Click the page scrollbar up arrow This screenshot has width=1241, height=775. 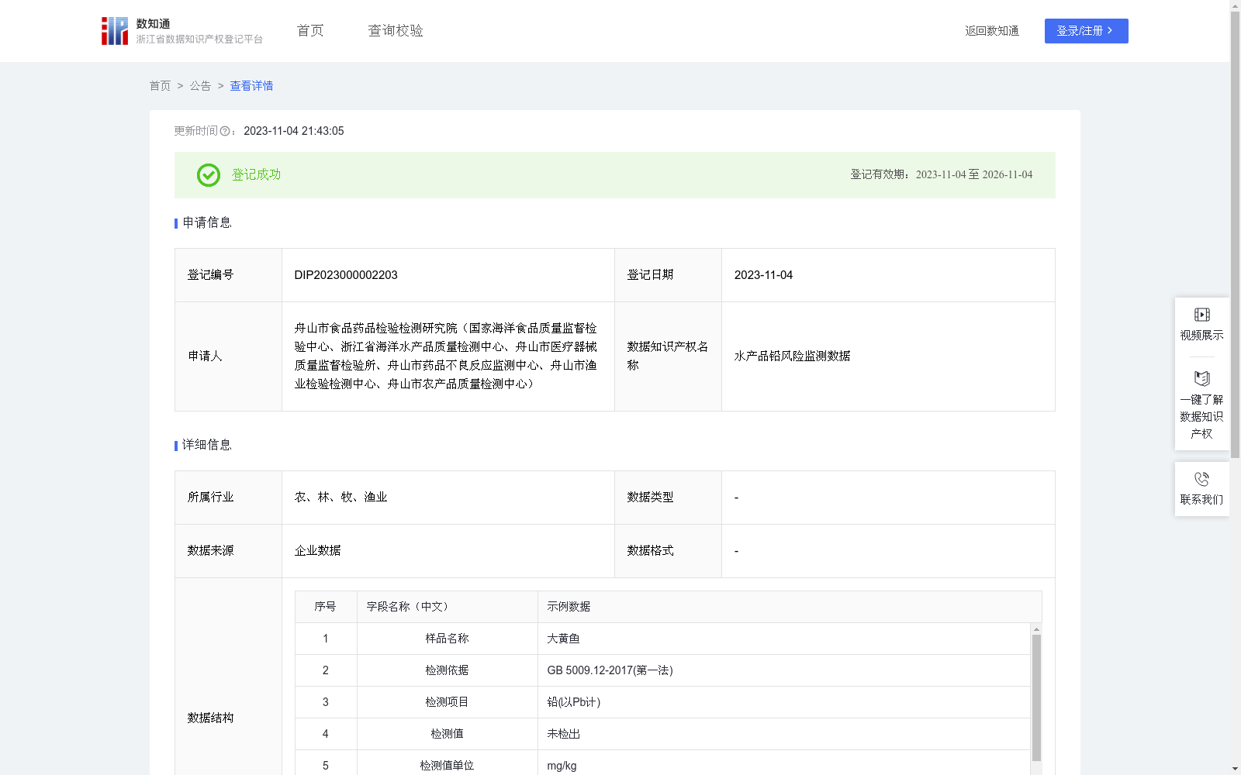(x=1235, y=5)
